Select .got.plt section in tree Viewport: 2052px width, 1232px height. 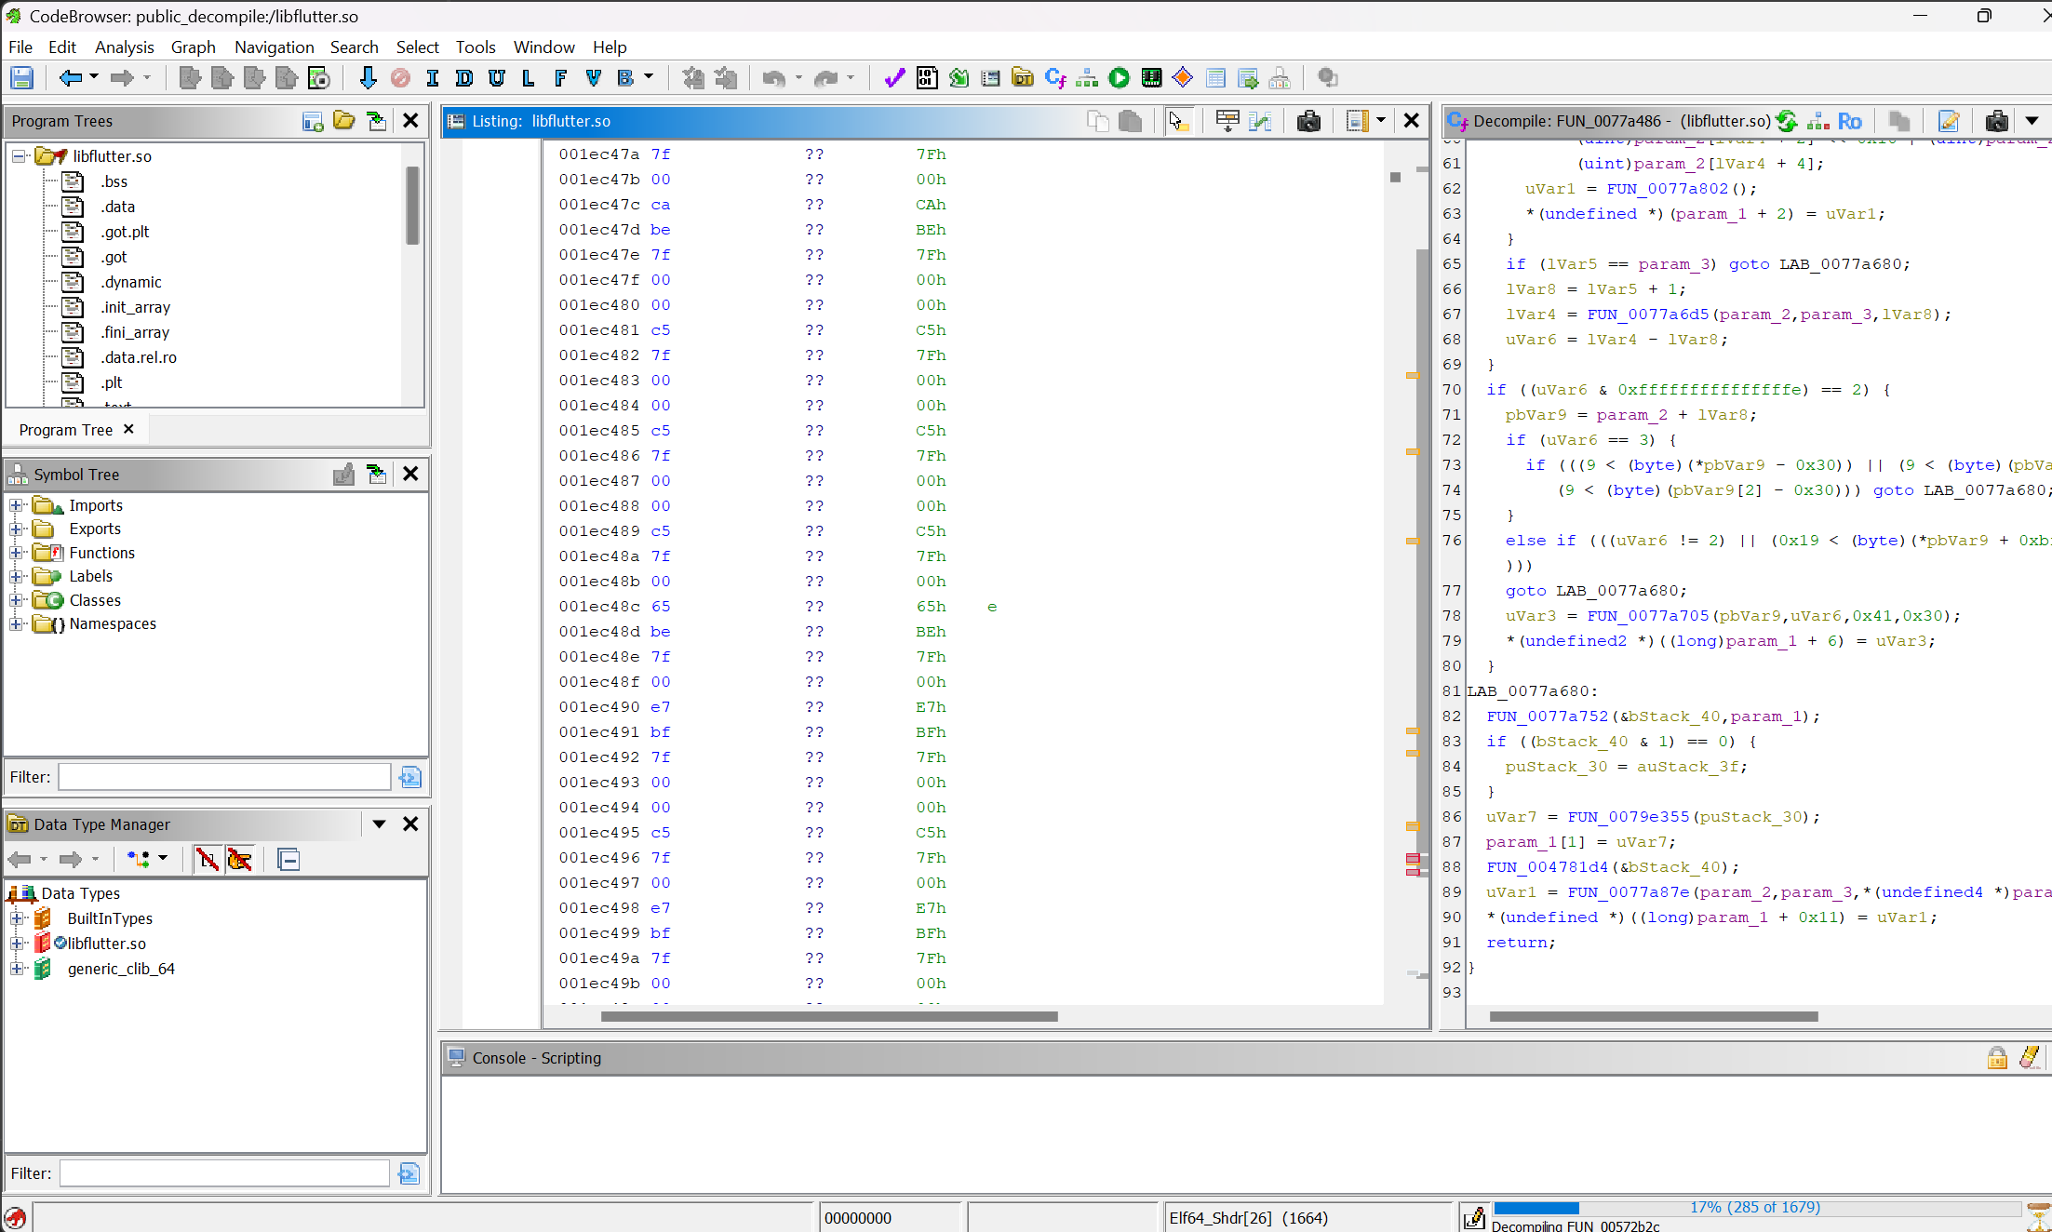coord(125,232)
